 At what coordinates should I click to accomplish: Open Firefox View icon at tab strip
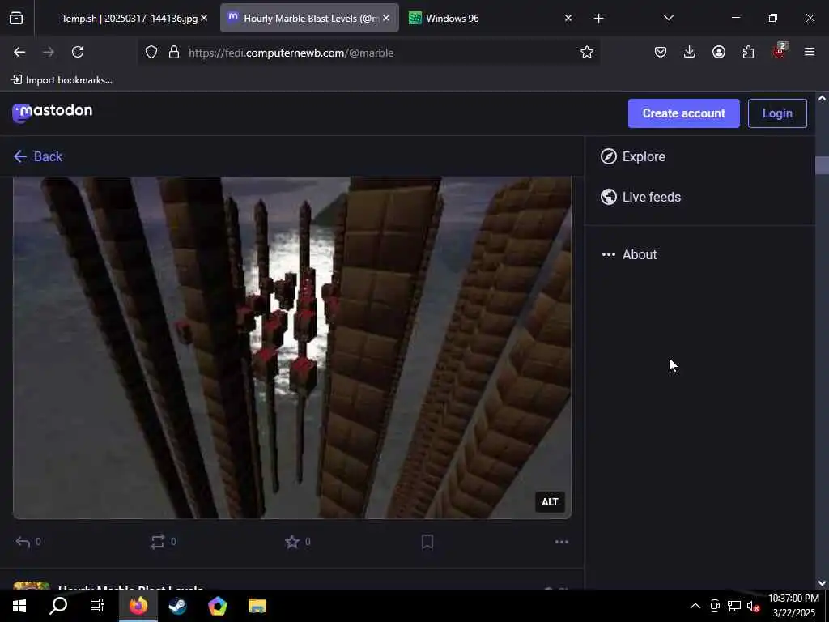pos(16,18)
